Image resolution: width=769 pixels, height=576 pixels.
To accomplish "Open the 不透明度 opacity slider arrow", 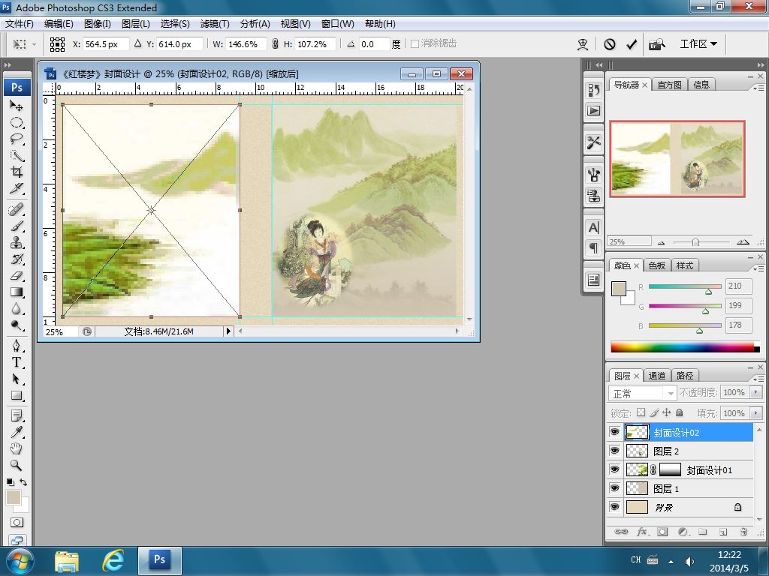I will point(755,392).
